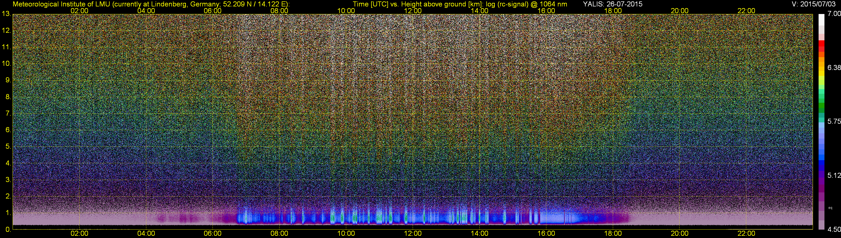The height and width of the screenshot is (238, 841).
Task: Click the 12. height axis label
Action: pyautogui.click(x=6, y=31)
